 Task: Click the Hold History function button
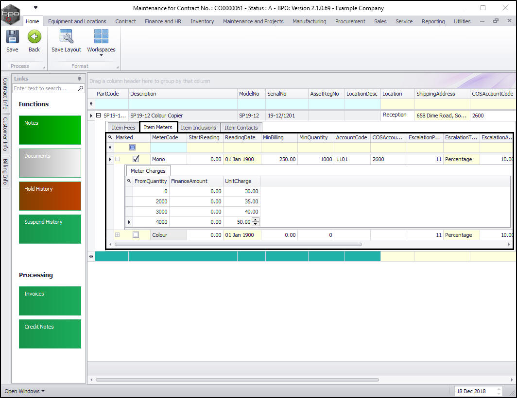(x=50, y=196)
